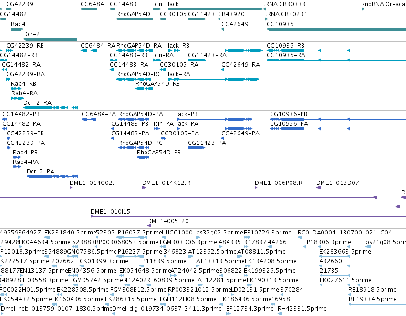Click protein CG6484-PA label
Image resolution: width=406 pixels, height=316 pixels.
(99, 114)
